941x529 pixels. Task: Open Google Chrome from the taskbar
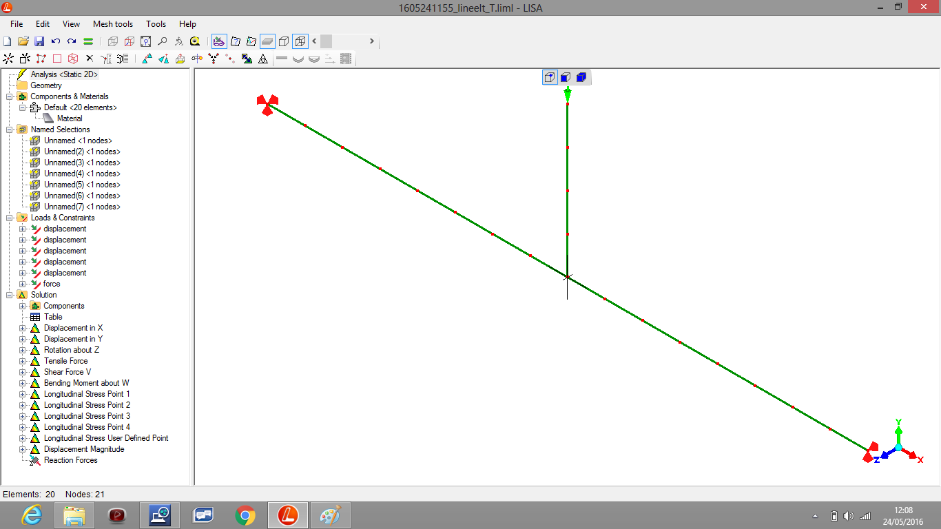click(245, 515)
